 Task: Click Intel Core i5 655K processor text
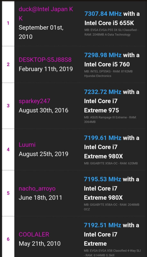click(109, 23)
